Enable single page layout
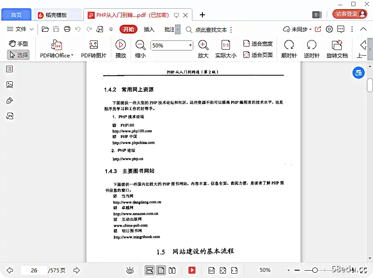This screenshot has height=278, width=373. point(161,270)
